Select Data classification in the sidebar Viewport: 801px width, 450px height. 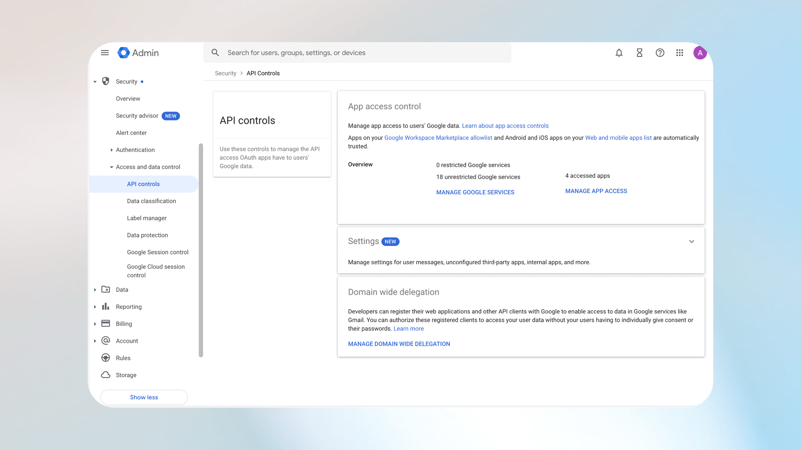[x=151, y=201]
